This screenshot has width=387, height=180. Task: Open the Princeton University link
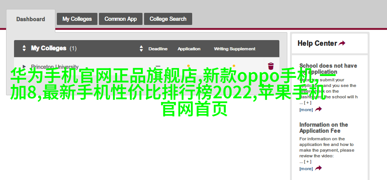[55, 67]
